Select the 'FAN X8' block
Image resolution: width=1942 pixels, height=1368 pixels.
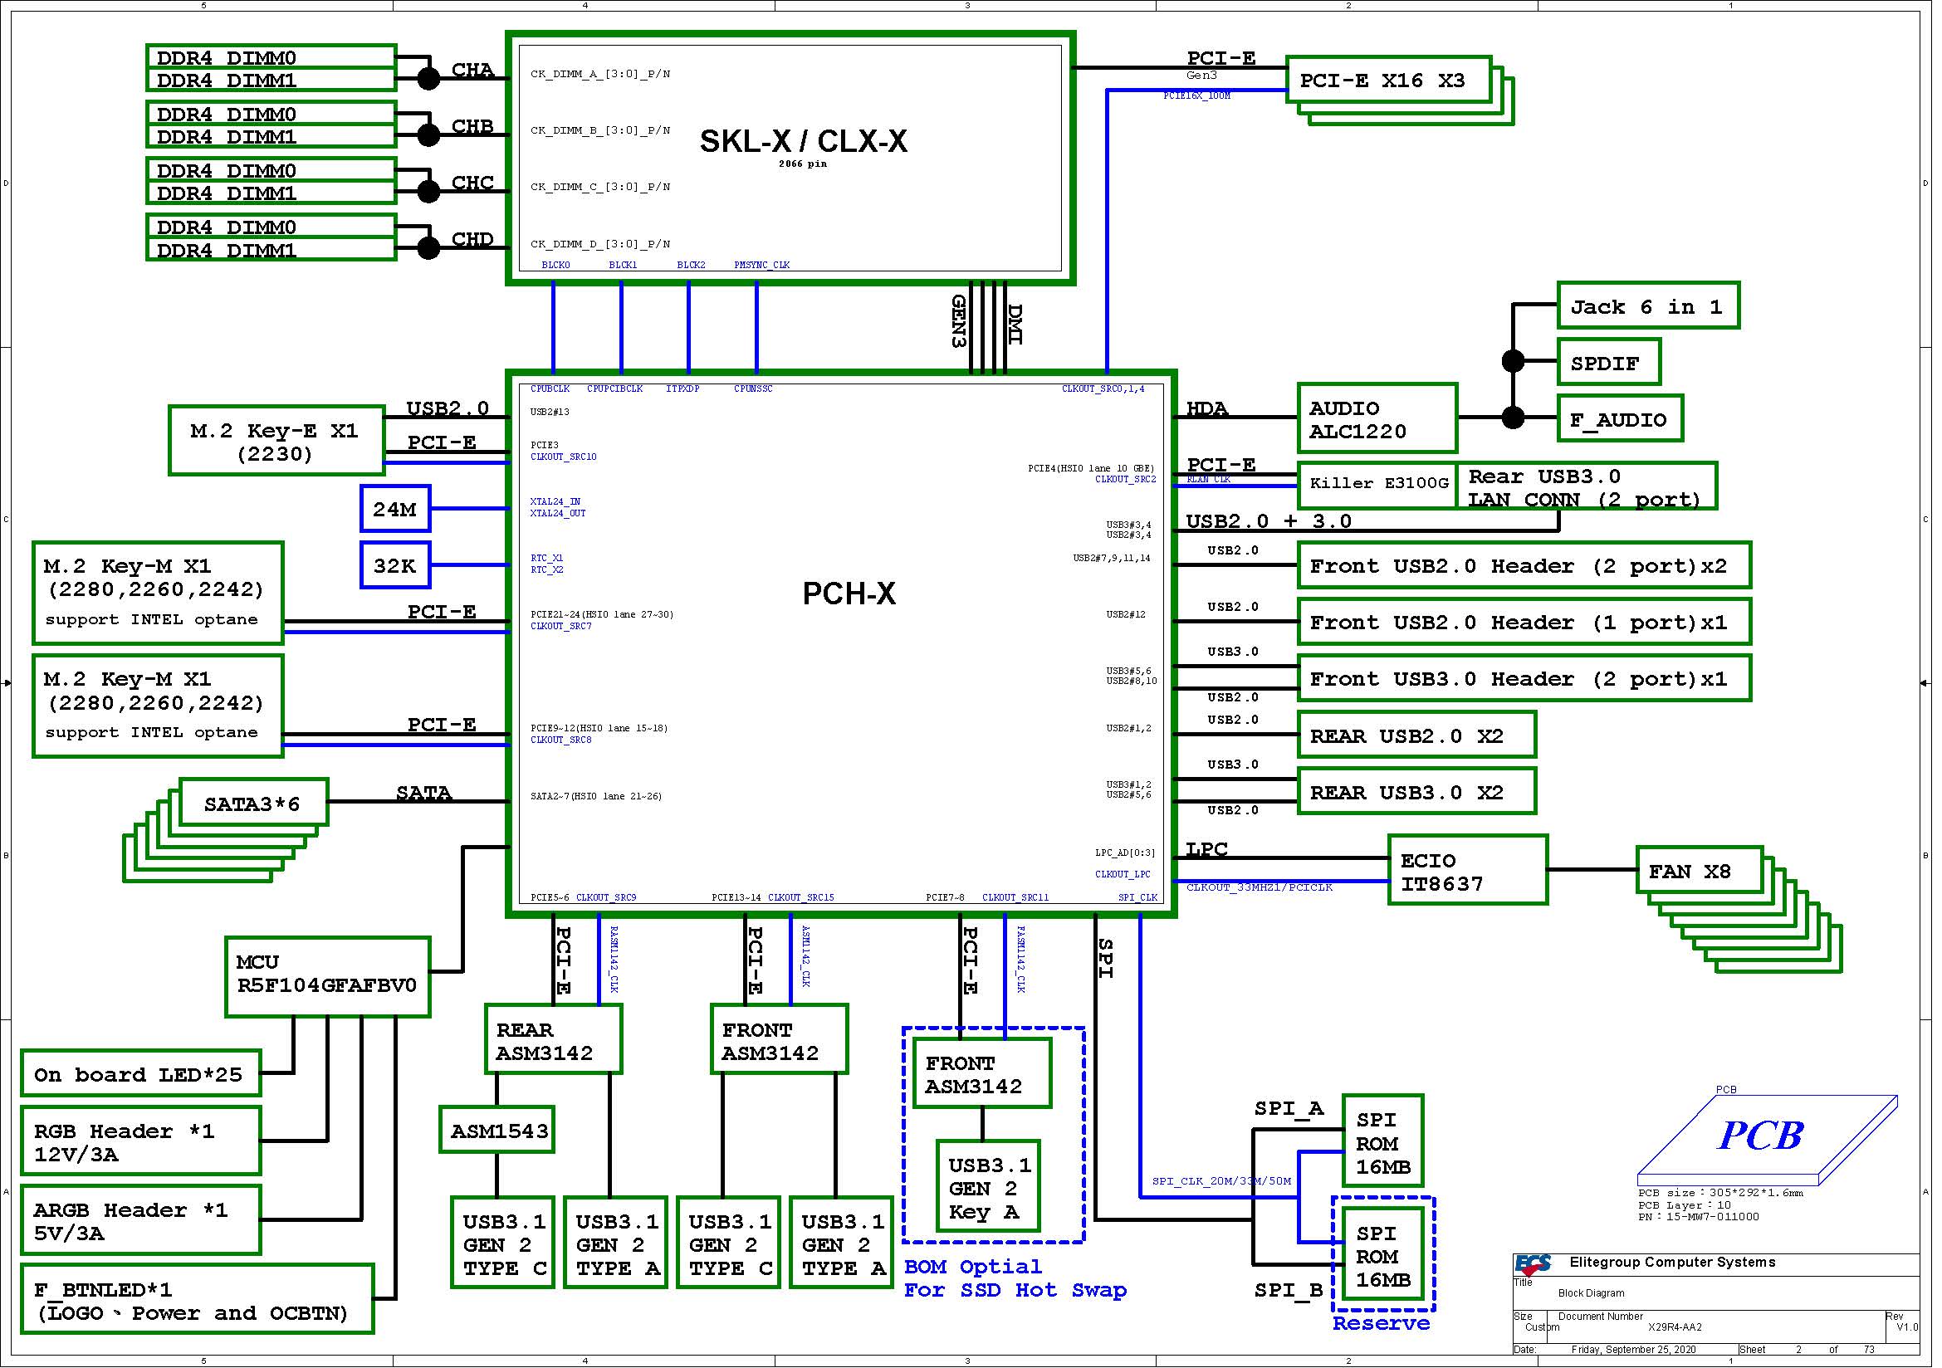(1700, 871)
